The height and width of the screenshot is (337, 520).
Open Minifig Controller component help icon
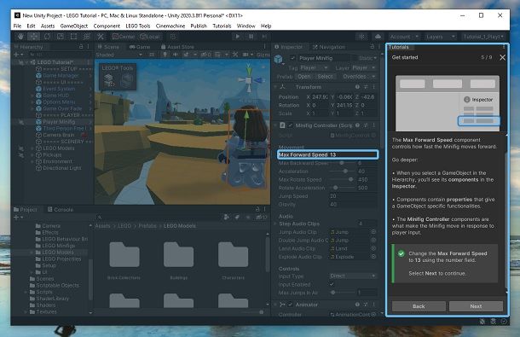click(x=357, y=125)
